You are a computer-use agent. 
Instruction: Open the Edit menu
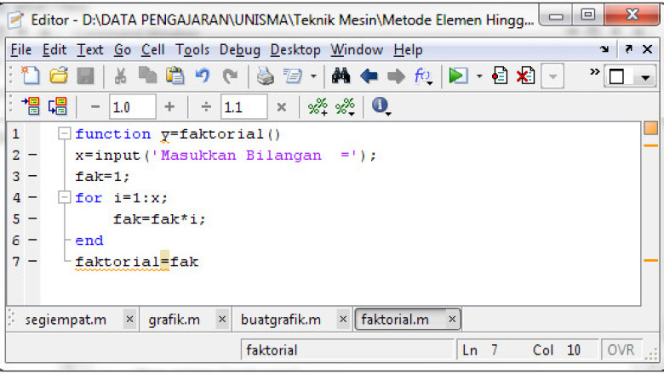tap(54, 50)
